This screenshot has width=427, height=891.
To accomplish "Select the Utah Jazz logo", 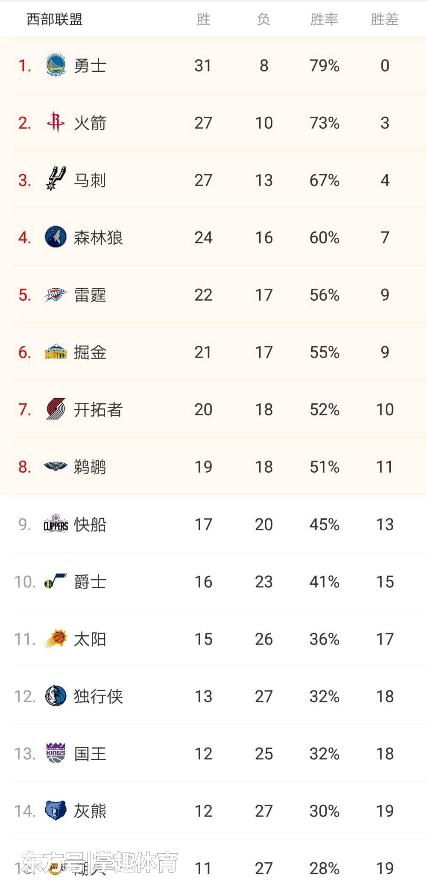I will [56, 582].
